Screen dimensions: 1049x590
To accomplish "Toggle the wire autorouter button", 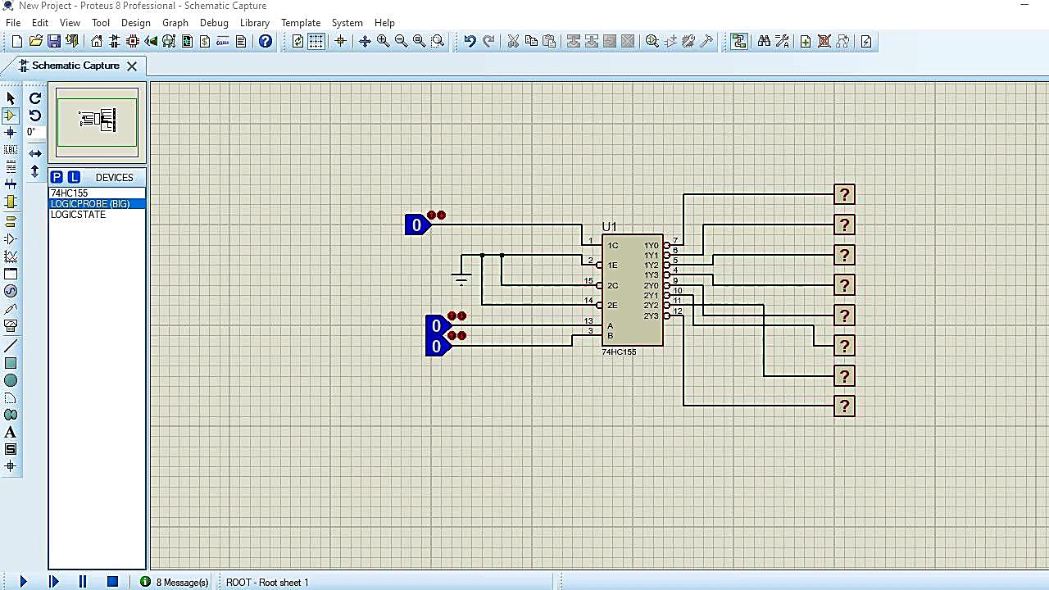I will (739, 41).
